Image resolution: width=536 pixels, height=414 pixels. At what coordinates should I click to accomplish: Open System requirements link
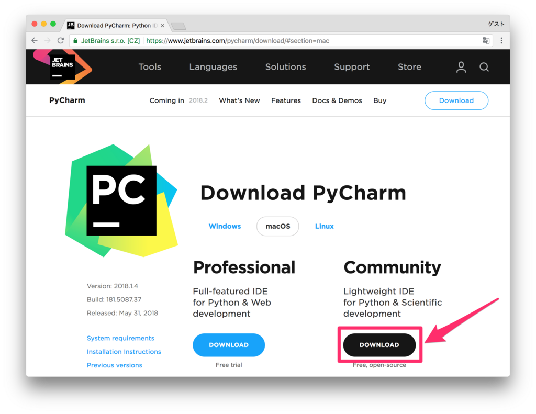click(x=120, y=338)
